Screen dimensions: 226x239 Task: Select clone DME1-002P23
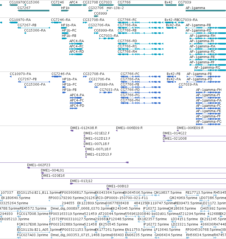click(x=39, y=165)
